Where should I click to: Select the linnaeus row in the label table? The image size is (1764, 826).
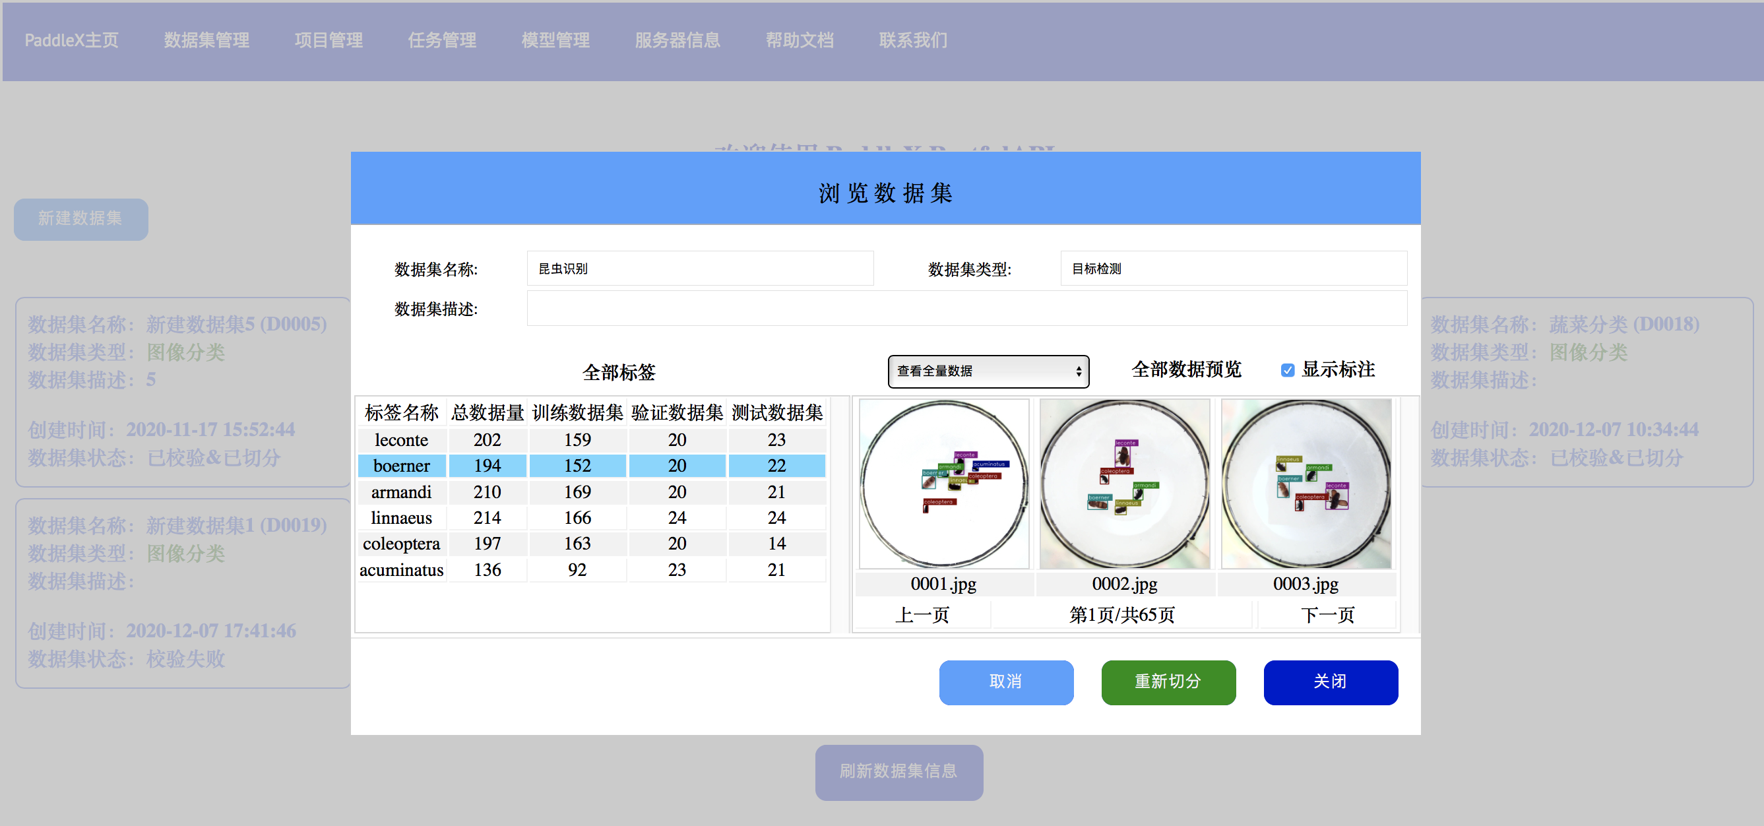401,518
